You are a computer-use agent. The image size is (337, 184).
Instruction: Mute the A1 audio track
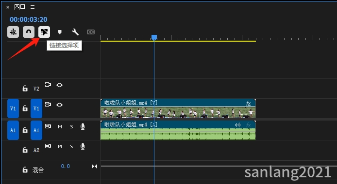click(x=60, y=126)
